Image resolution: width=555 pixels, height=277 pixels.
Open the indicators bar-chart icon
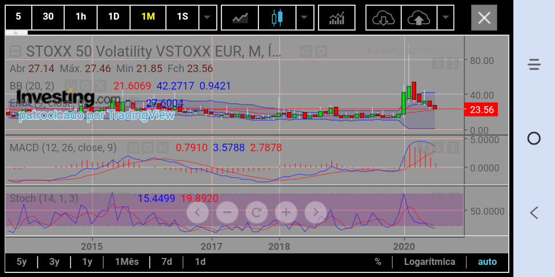pos(336,17)
